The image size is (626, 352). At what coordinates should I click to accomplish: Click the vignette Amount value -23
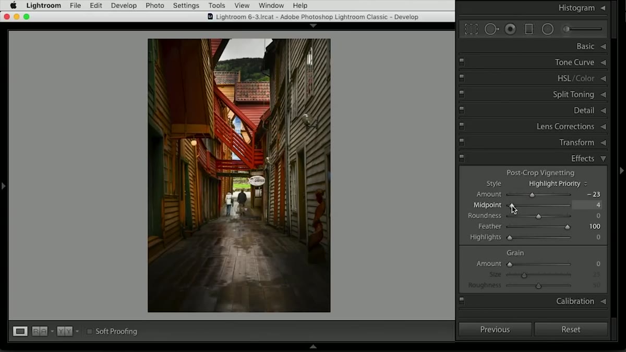tap(594, 194)
